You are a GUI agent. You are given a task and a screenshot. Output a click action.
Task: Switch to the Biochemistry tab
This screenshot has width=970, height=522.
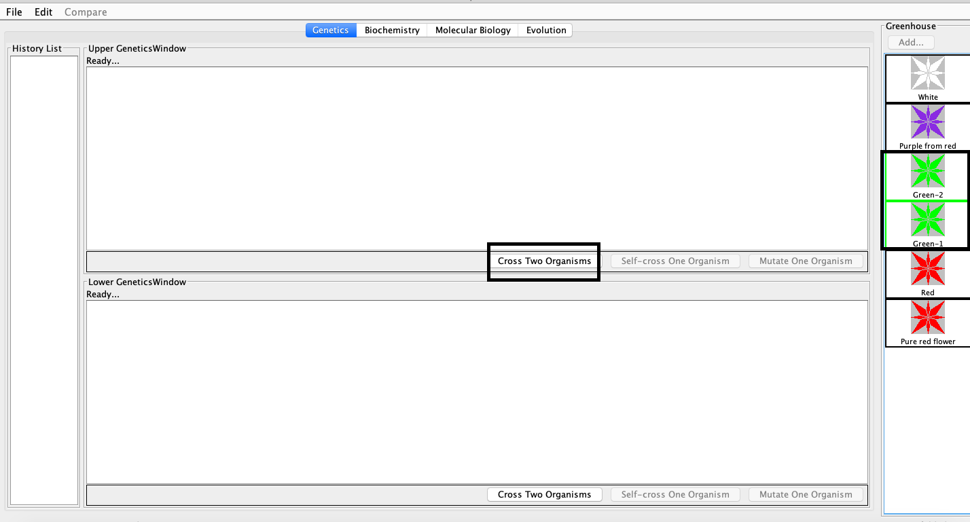click(x=392, y=30)
